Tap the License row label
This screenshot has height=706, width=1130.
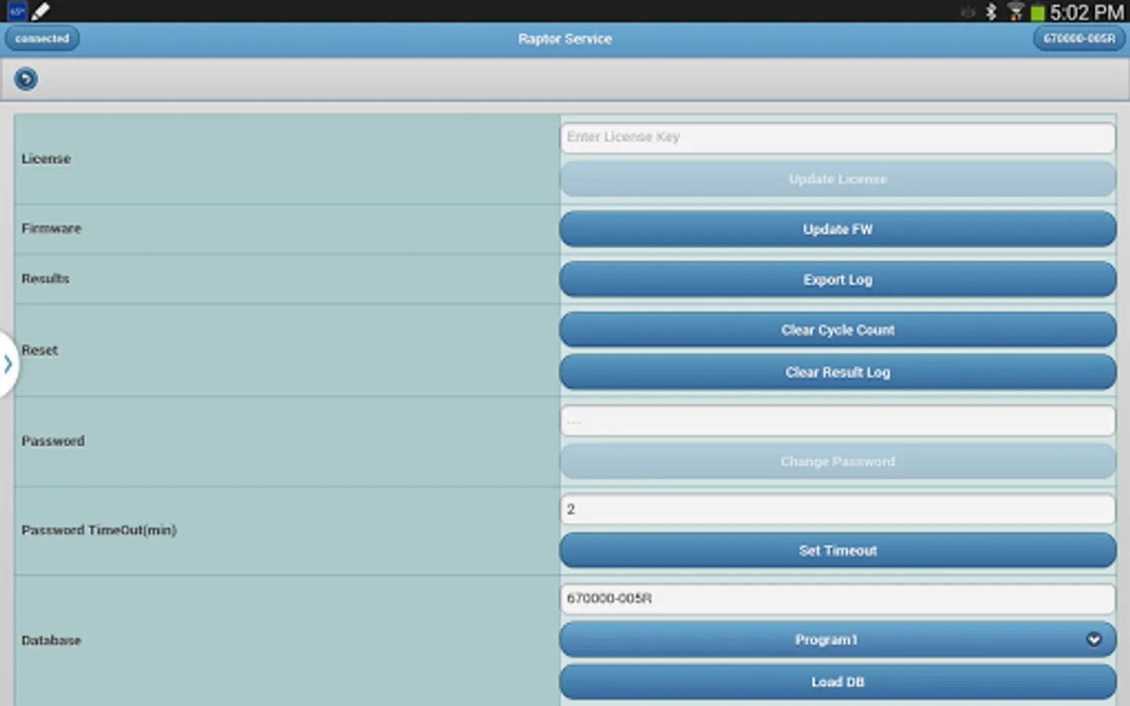tap(46, 159)
